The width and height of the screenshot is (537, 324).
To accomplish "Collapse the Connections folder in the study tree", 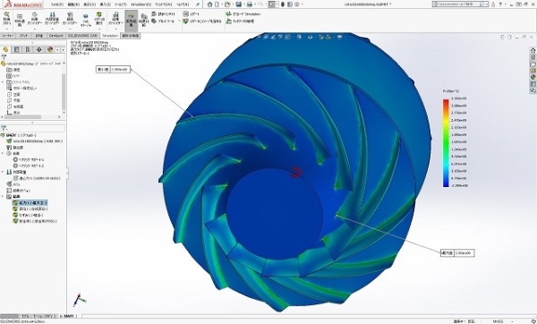I will 3,153.
